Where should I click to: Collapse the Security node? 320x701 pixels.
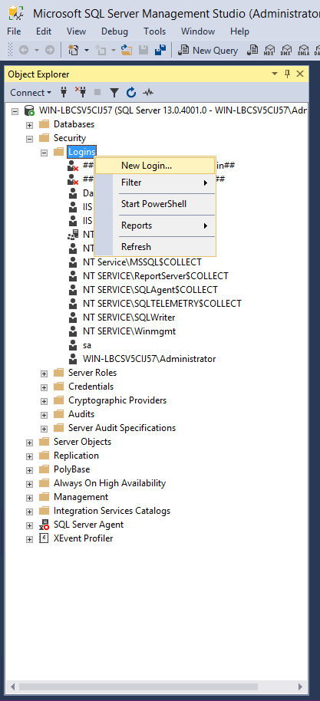click(x=29, y=139)
